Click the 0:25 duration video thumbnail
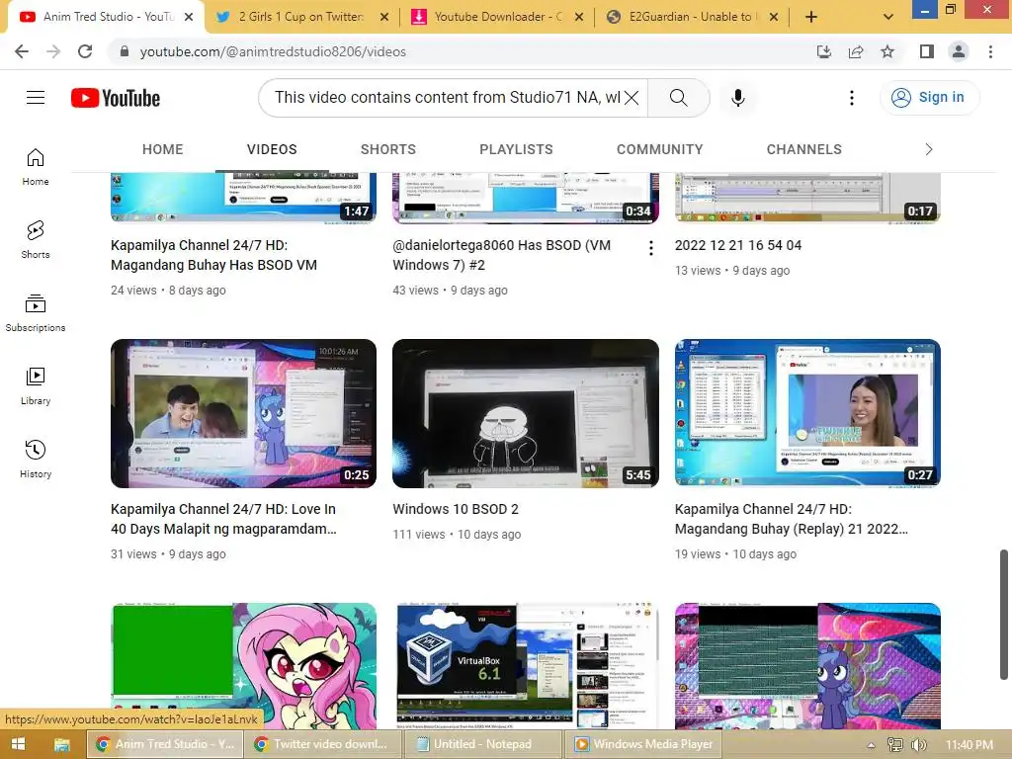Screen dimensions: 1012x759 243,413
